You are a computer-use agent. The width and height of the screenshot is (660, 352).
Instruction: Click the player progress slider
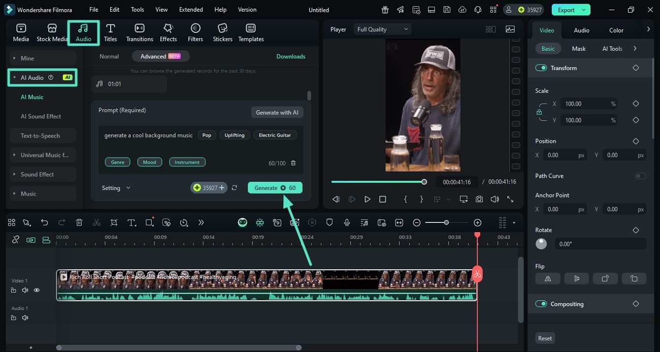coord(378,182)
